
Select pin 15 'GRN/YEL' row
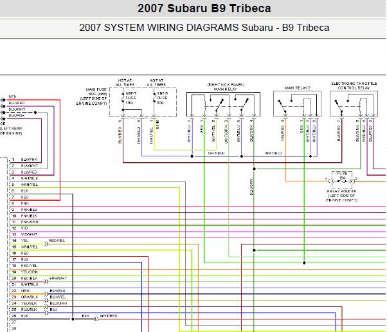(x=24, y=247)
